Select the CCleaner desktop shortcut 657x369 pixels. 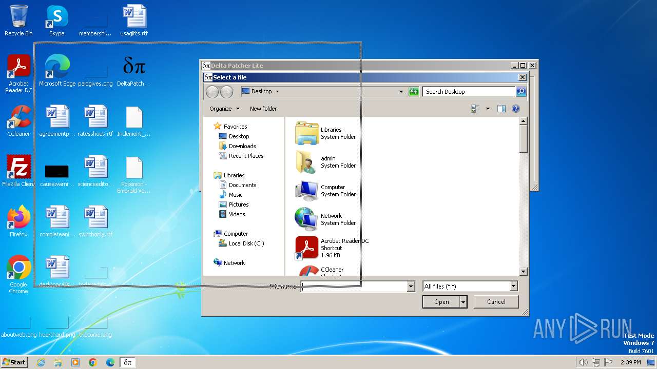click(18, 121)
